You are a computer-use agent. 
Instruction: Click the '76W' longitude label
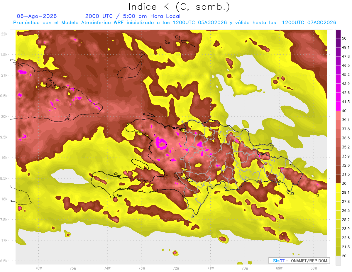[x=38, y=268]
